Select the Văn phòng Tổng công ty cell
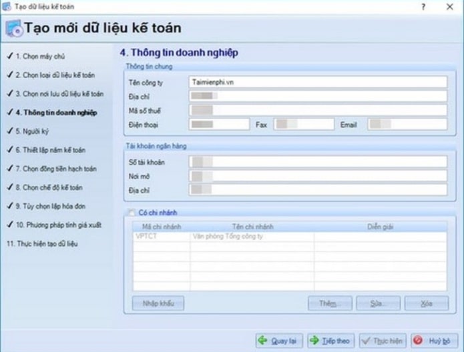Screen dimensions: 464x352 (x=252, y=237)
